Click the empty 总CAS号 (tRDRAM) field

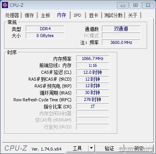click(x=93, y=120)
